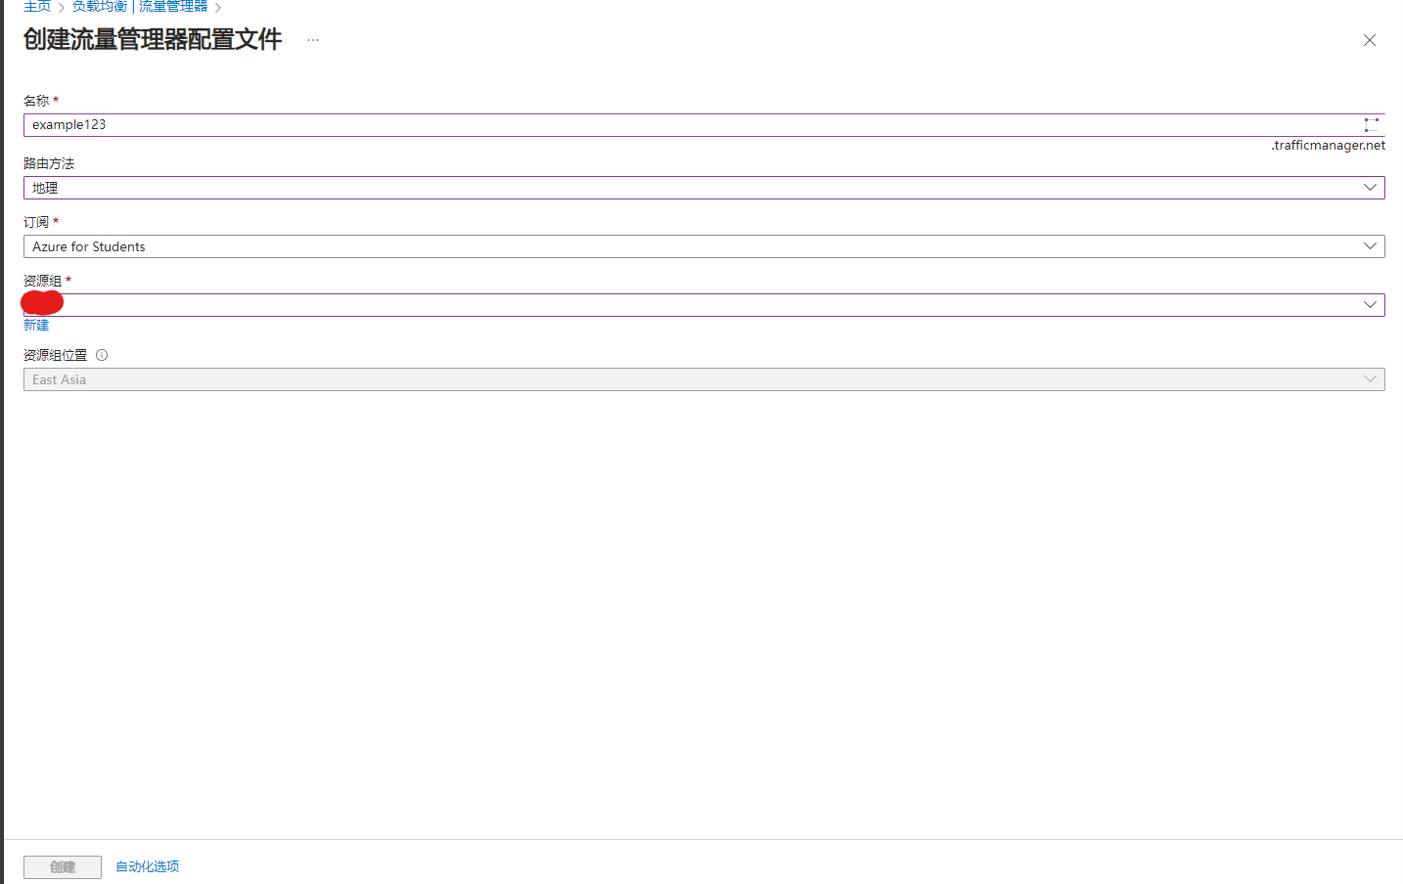Click the disabled East Asia location dropdown
1403x884 pixels.
703,379
